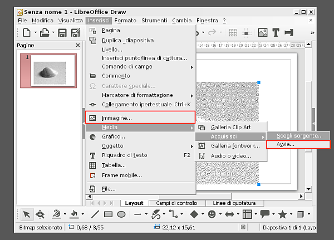Select the diamond Basic Shapes tool
The width and height of the screenshot is (334, 240).
pyautogui.click(x=194, y=214)
